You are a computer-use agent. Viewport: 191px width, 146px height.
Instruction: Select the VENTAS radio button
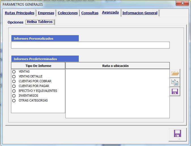(14, 72)
